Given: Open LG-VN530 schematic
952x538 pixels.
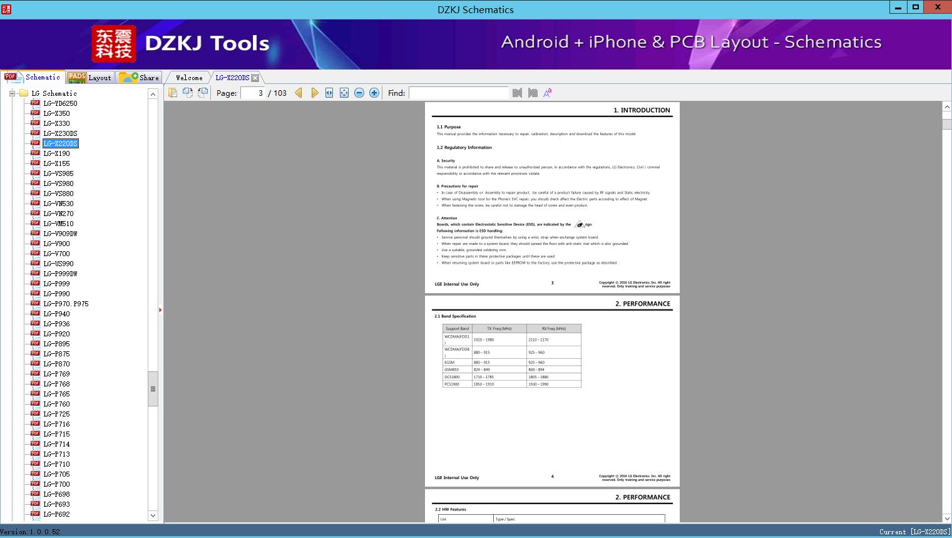Looking at the screenshot, I should point(58,204).
